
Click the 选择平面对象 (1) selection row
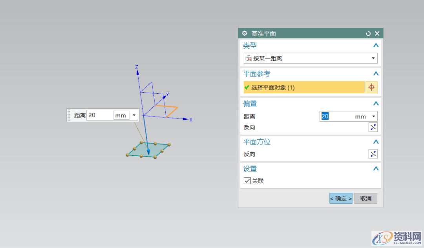click(304, 88)
